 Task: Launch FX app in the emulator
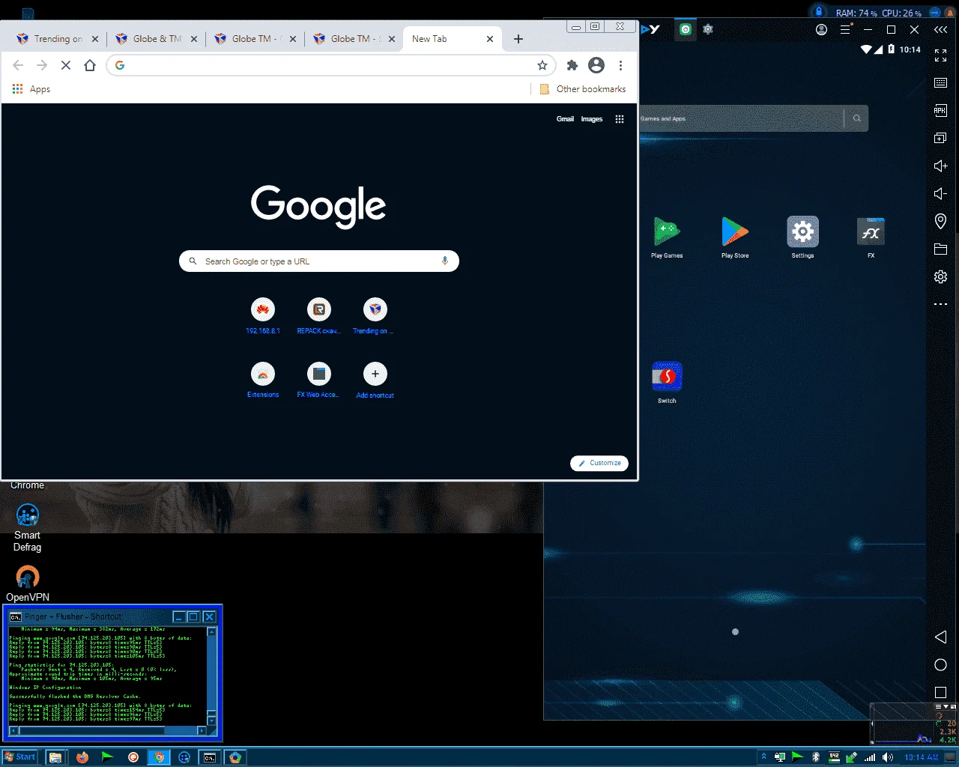(871, 237)
